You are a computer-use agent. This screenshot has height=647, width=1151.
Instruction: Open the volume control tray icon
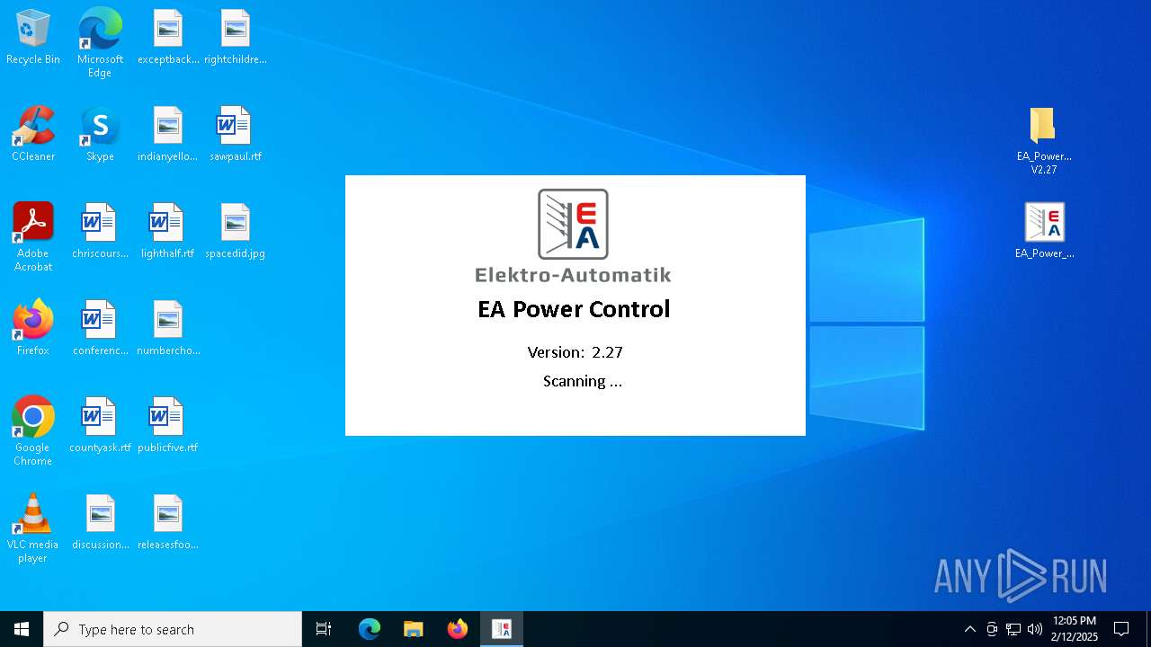pyautogui.click(x=1035, y=629)
